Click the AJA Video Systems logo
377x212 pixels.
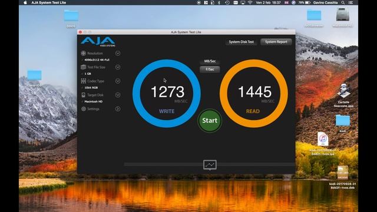98,42
